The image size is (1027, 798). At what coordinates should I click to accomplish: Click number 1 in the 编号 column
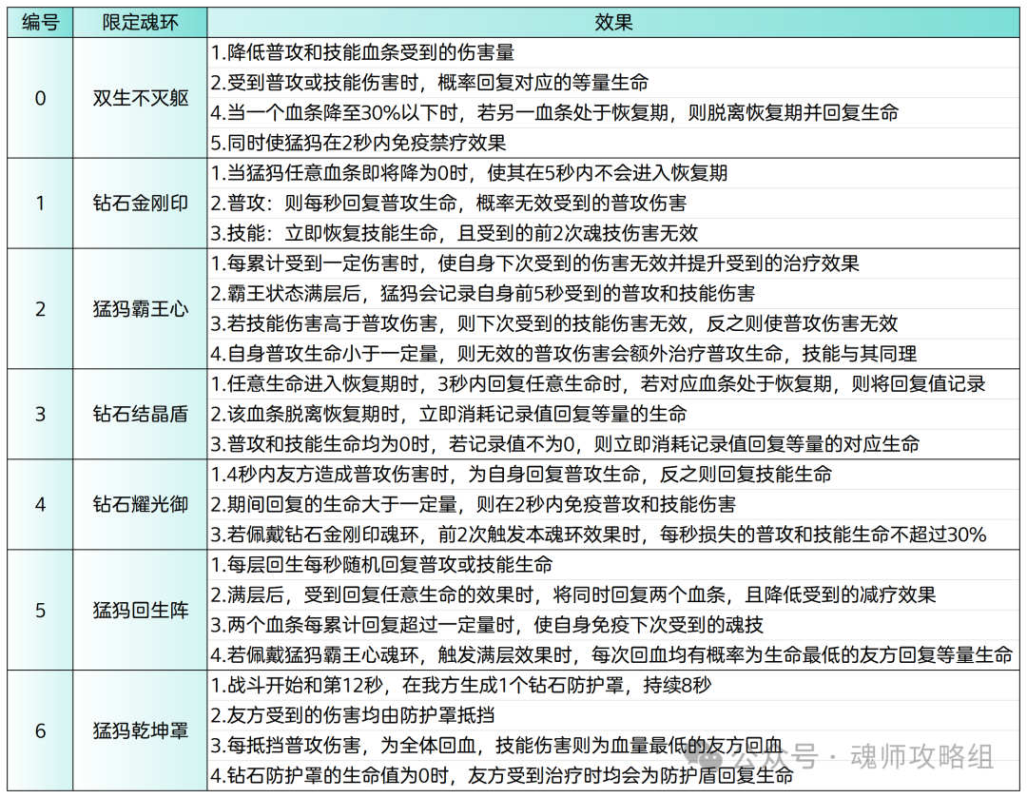click(x=40, y=204)
